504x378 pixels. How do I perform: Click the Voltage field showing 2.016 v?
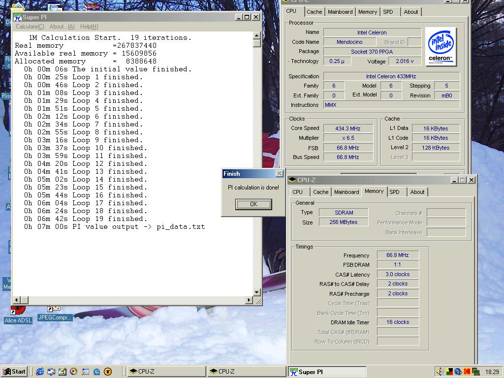click(405, 61)
